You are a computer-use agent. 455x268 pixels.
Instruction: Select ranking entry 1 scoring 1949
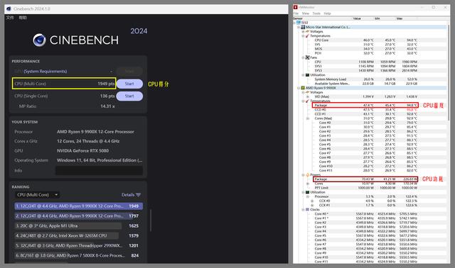[78, 206]
